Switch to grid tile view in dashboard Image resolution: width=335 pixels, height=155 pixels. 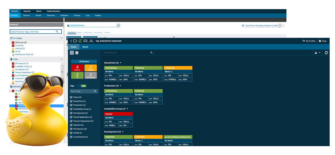pos(72,53)
